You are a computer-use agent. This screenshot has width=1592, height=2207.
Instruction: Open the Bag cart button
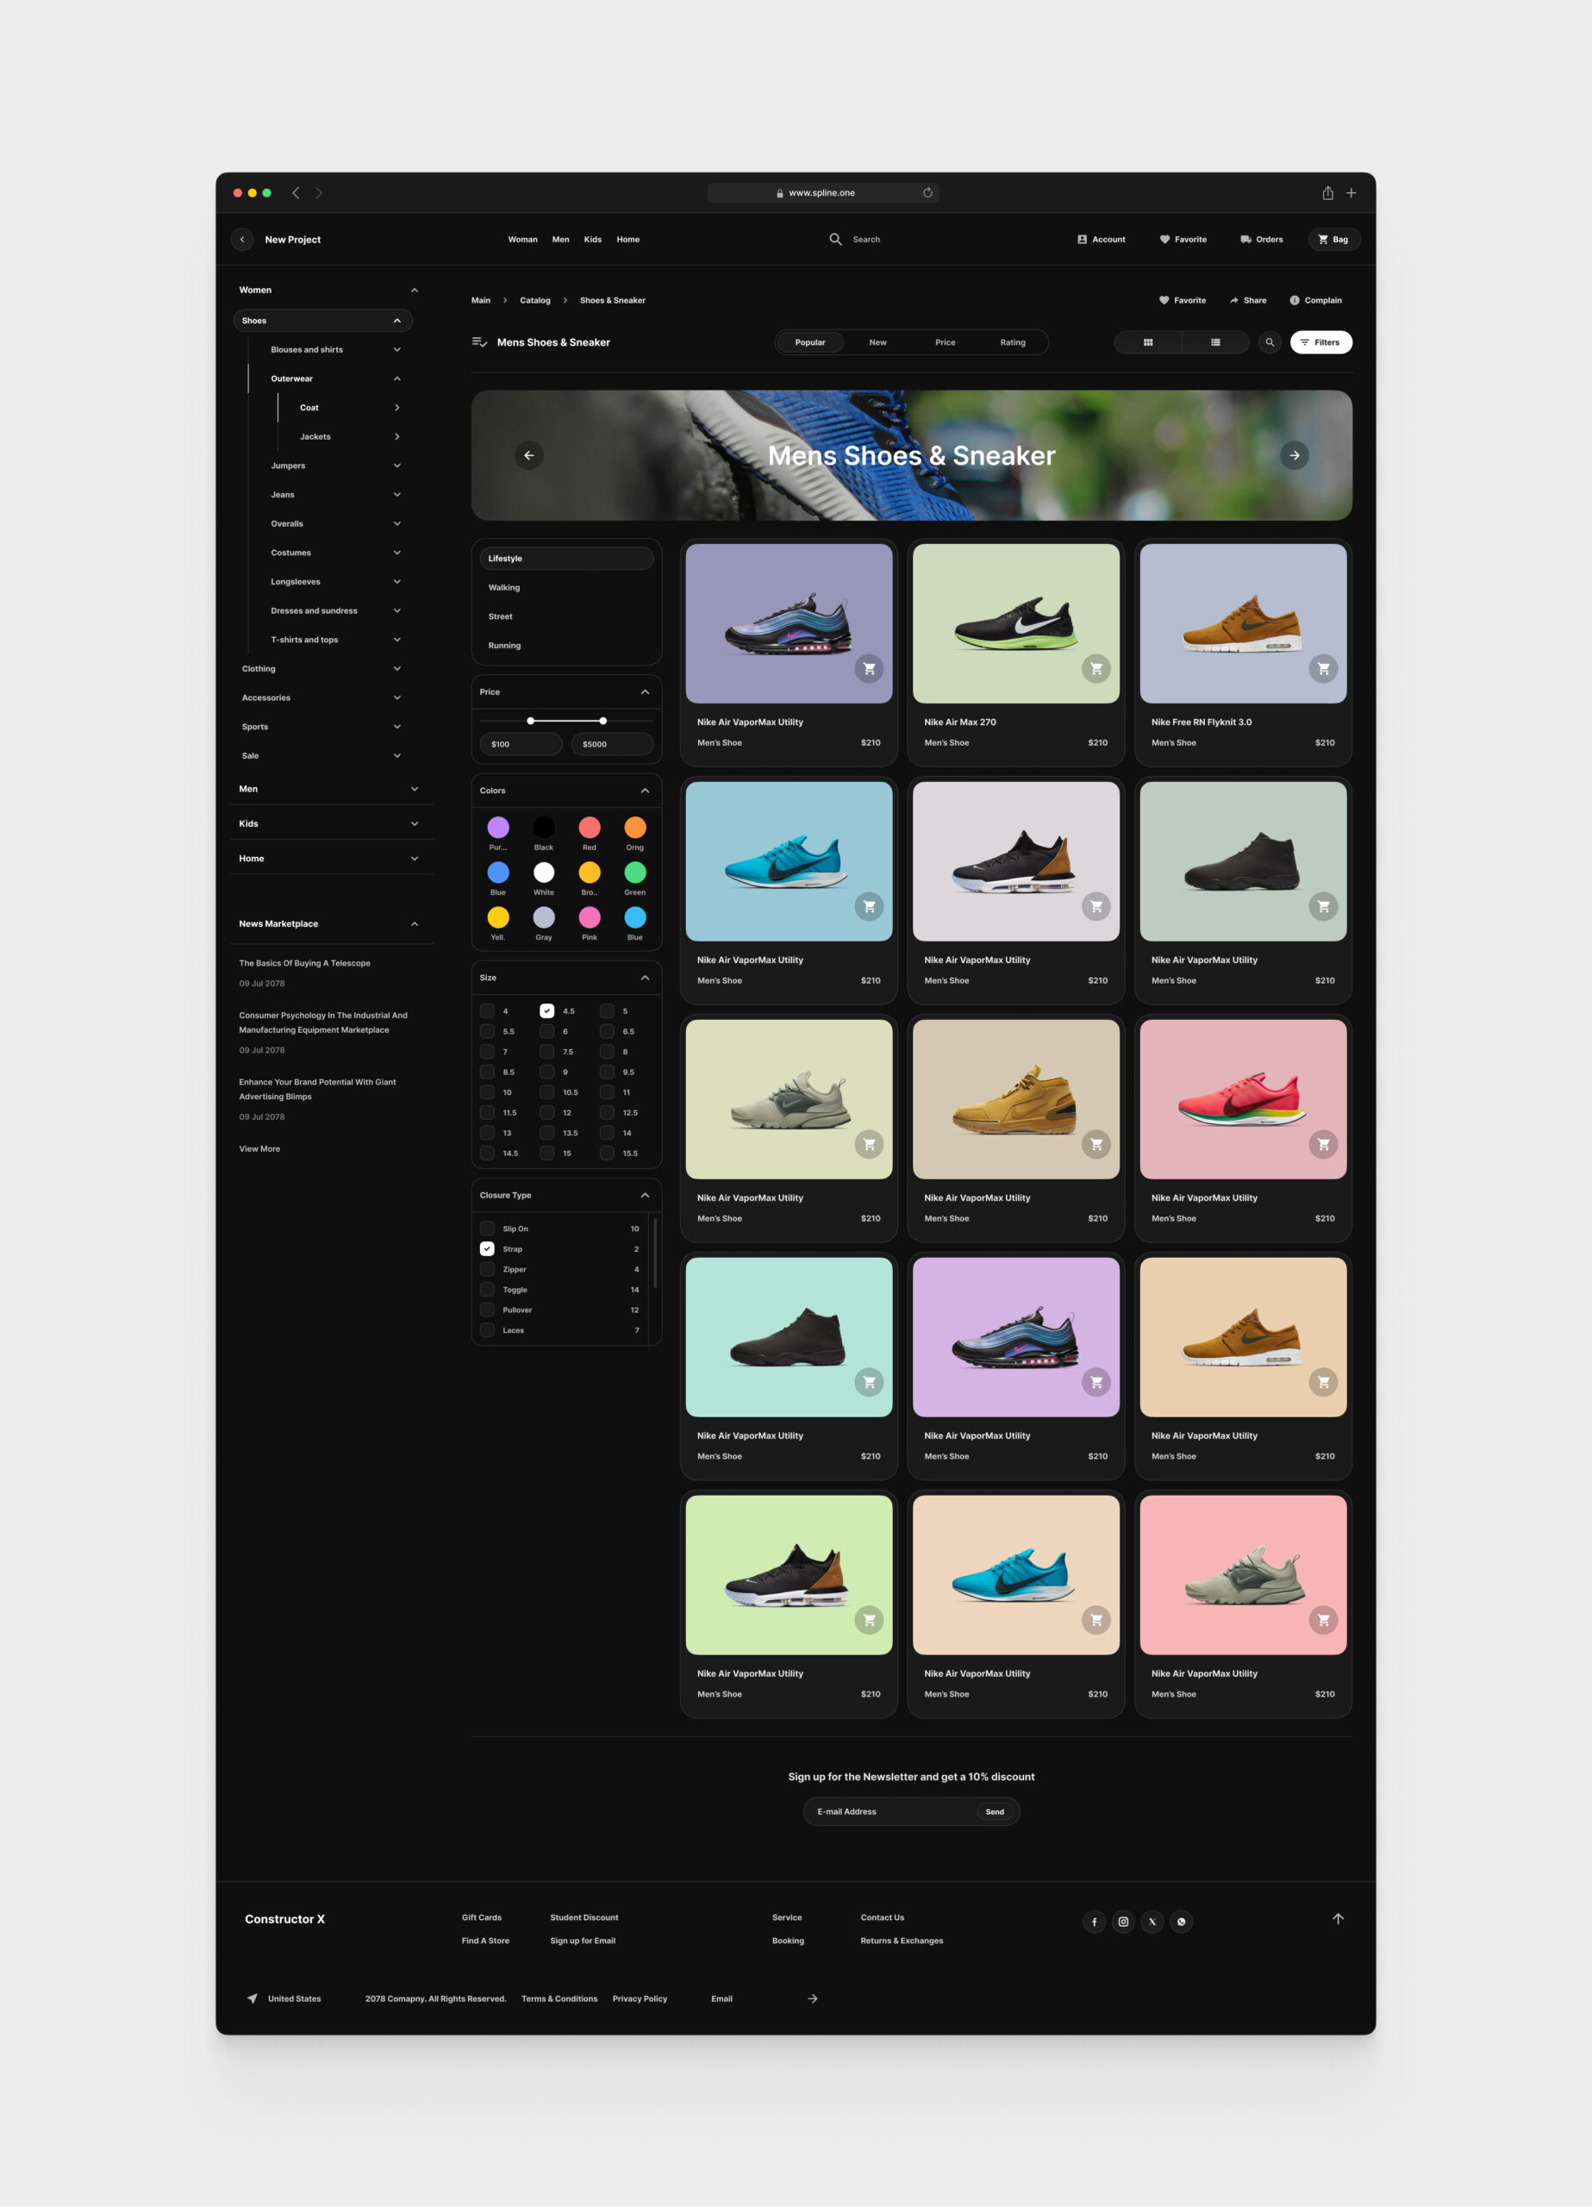(x=1333, y=240)
